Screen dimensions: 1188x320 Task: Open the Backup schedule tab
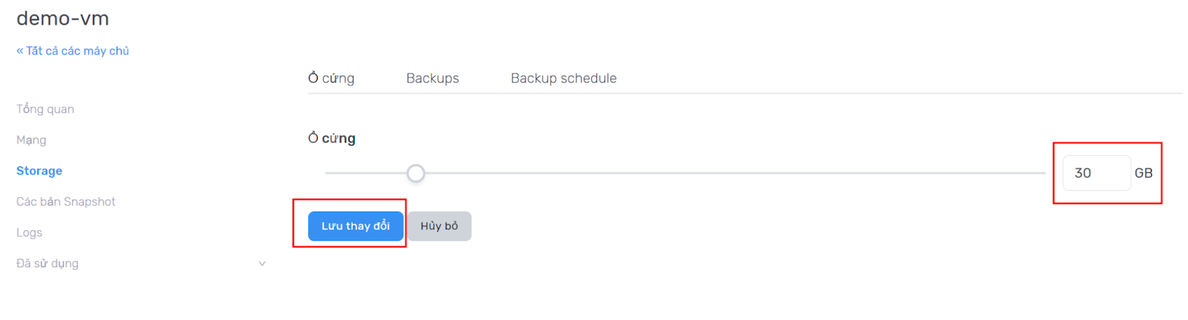[x=564, y=78]
